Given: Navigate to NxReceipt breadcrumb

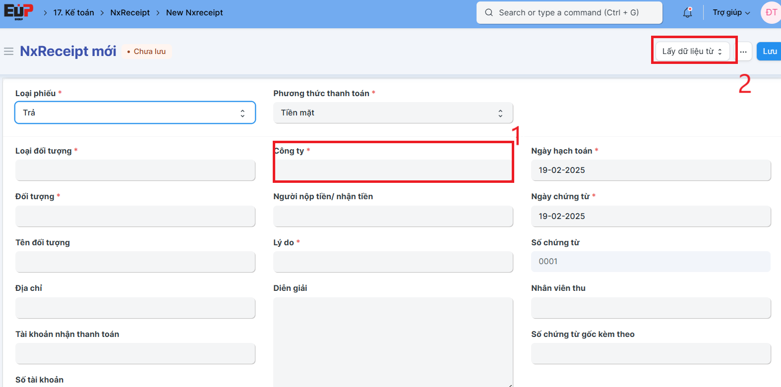Looking at the screenshot, I should (x=130, y=13).
